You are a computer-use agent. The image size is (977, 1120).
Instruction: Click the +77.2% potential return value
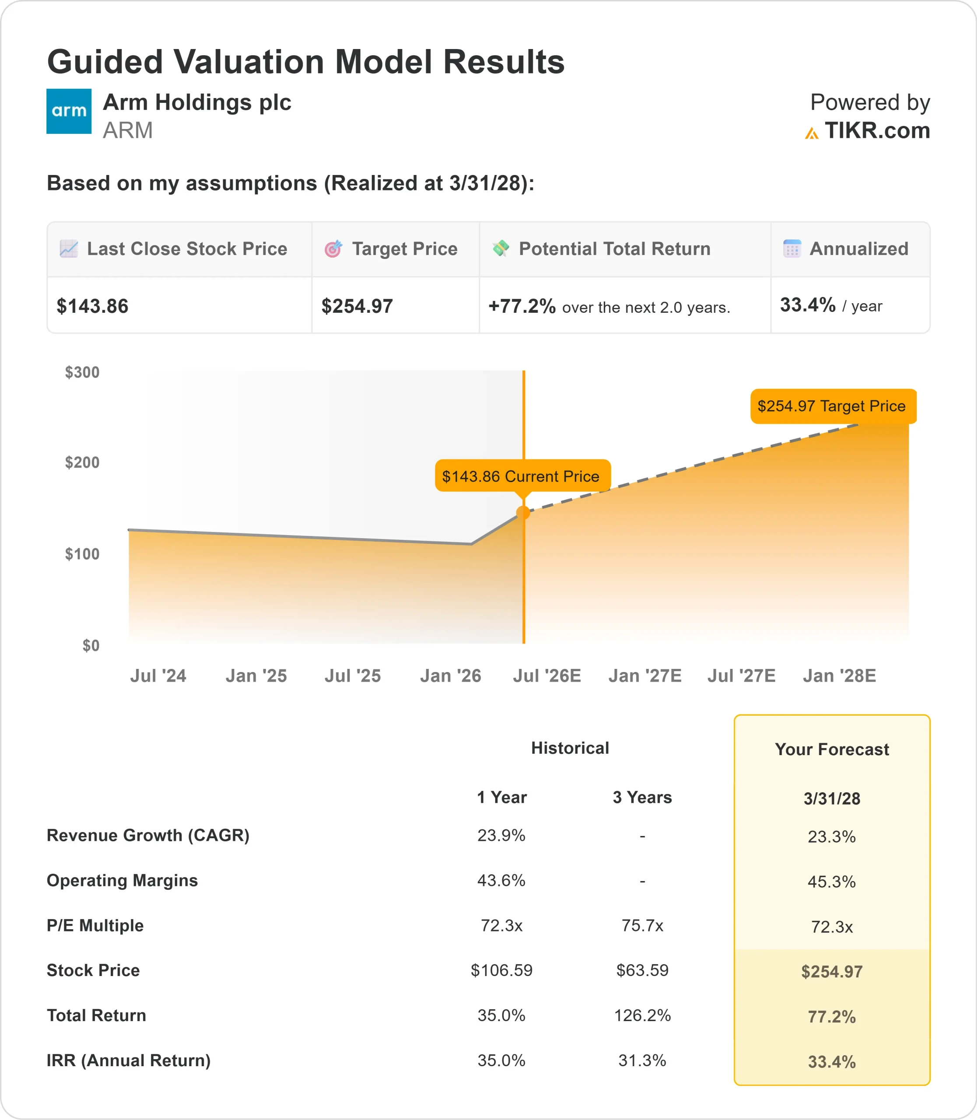click(522, 306)
